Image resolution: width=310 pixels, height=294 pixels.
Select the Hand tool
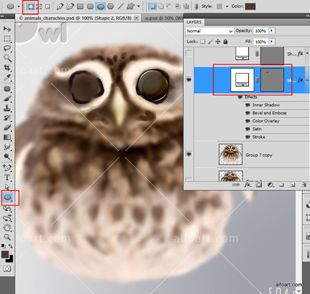(x=7, y=227)
